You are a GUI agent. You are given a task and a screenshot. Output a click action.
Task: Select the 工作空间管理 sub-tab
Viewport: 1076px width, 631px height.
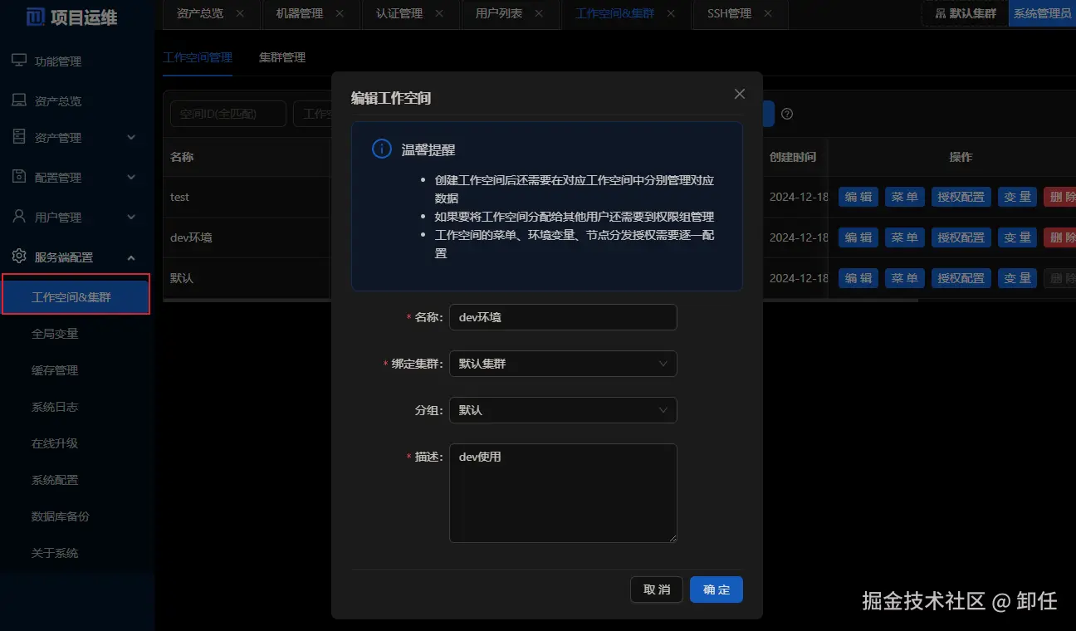[x=198, y=57]
